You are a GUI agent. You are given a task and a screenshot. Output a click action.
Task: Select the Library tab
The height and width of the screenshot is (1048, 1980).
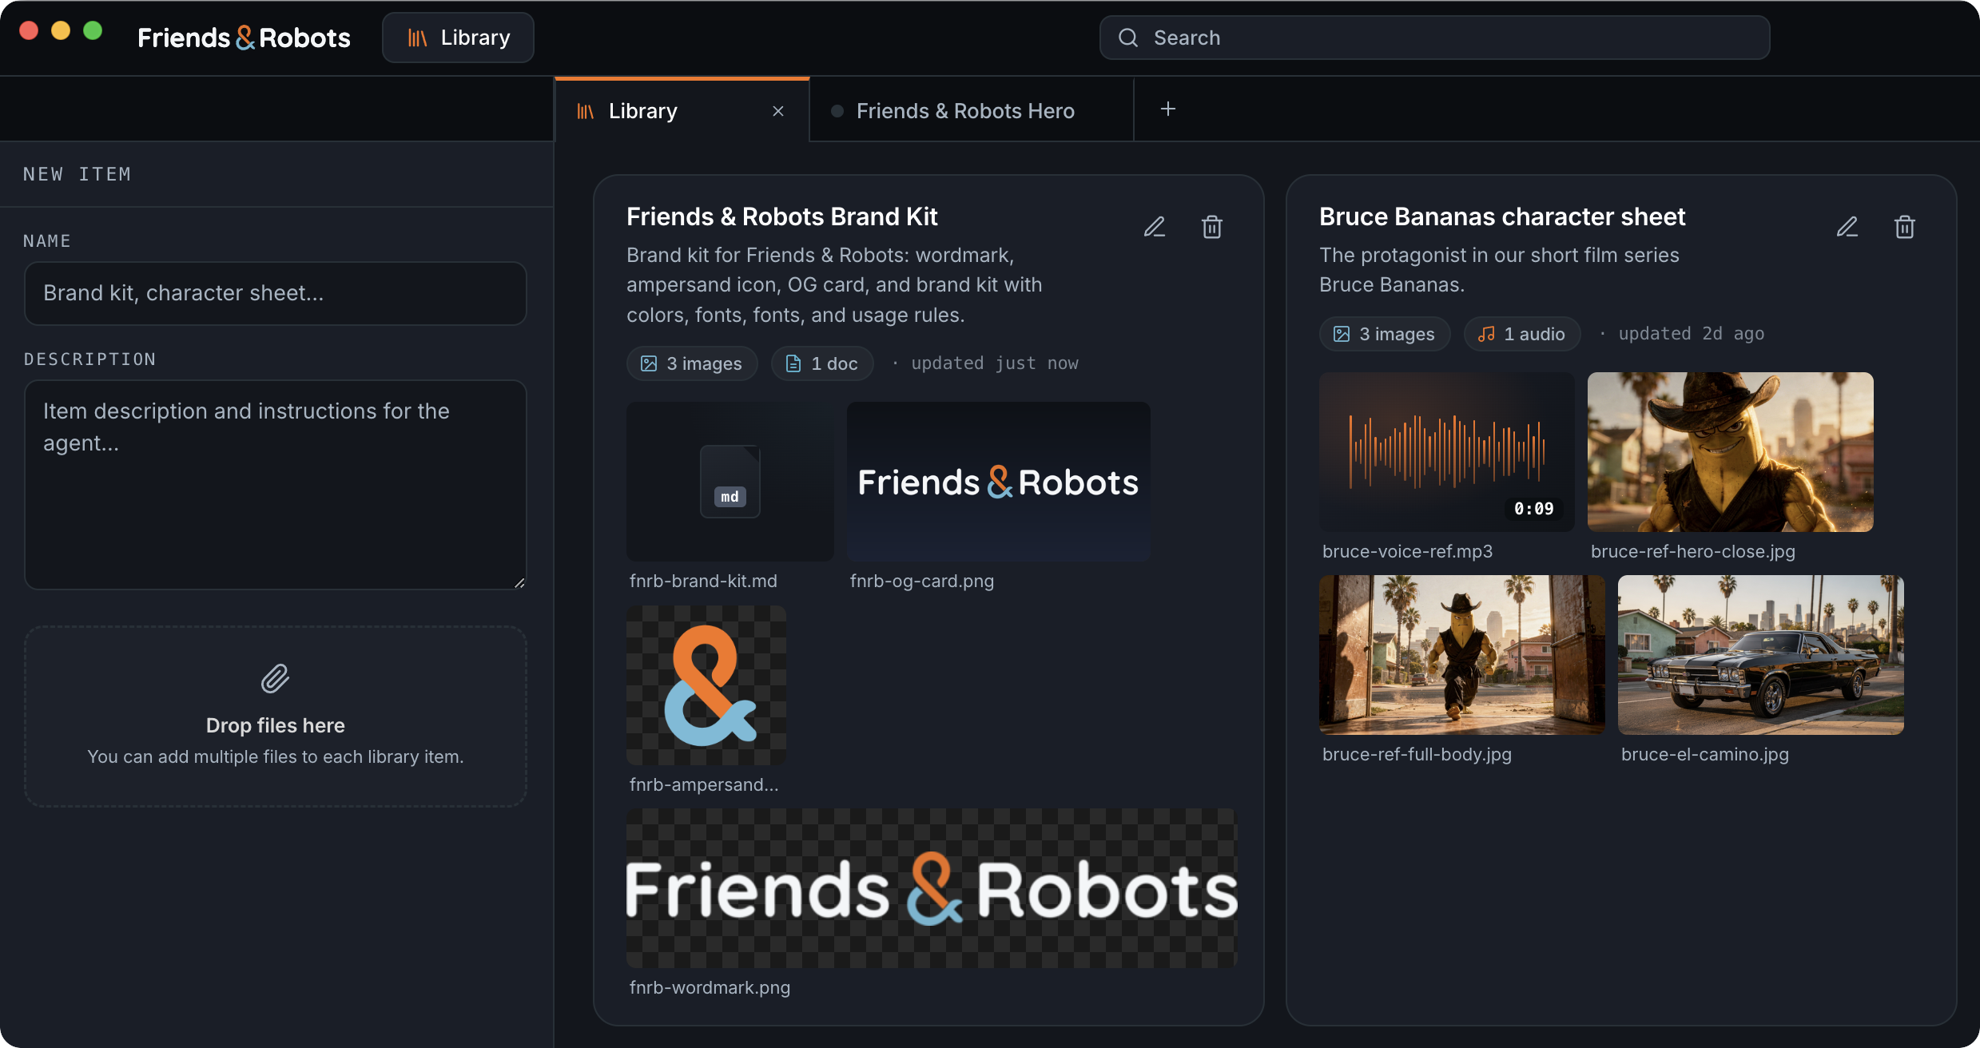point(682,111)
